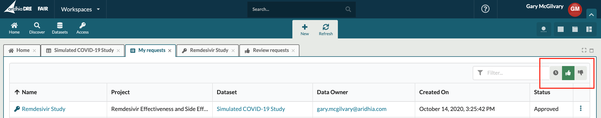
Task: Close the My requests tab
Action: [x=170, y=51]
